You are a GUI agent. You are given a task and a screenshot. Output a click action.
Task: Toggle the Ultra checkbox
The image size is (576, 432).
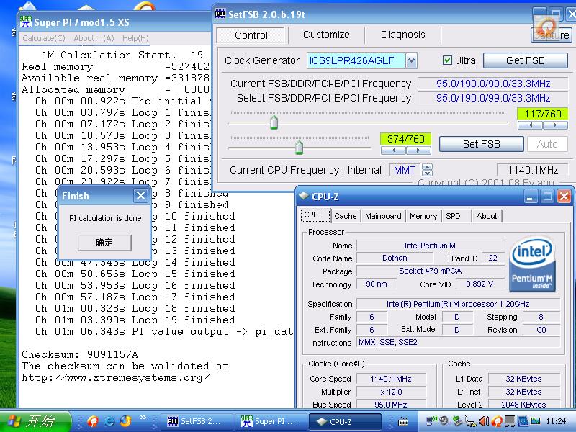coord(447,60)
